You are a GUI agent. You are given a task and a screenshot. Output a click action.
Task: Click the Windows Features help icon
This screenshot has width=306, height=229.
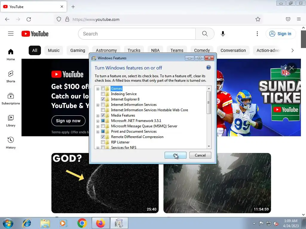tap(208, 67)
